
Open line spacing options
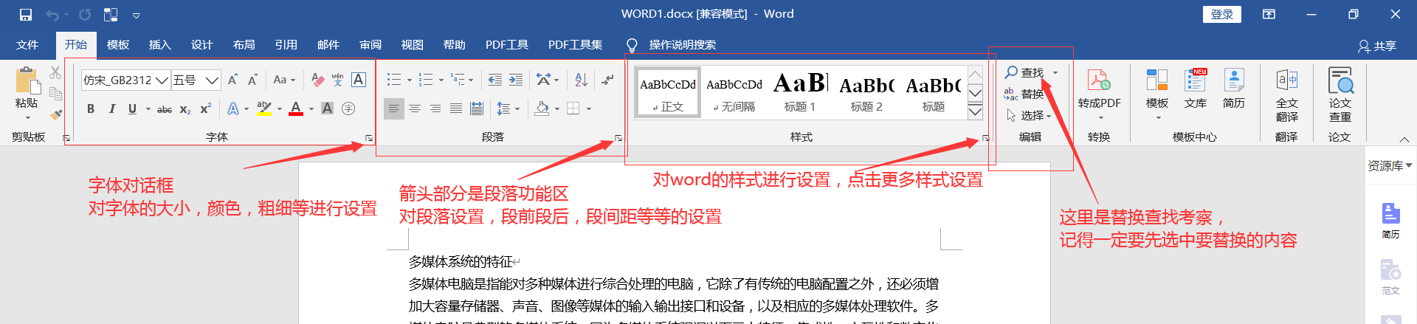[508, 108]
